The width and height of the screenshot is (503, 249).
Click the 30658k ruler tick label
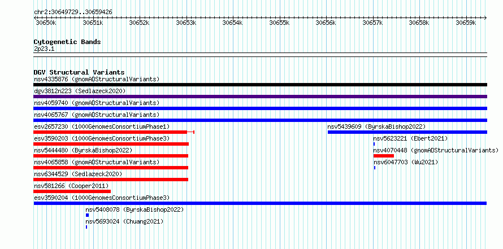coord(419,23)
